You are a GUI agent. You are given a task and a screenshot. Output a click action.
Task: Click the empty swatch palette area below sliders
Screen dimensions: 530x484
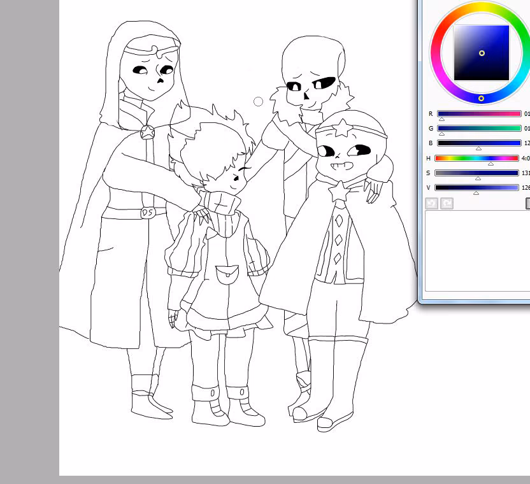[477, 251]
